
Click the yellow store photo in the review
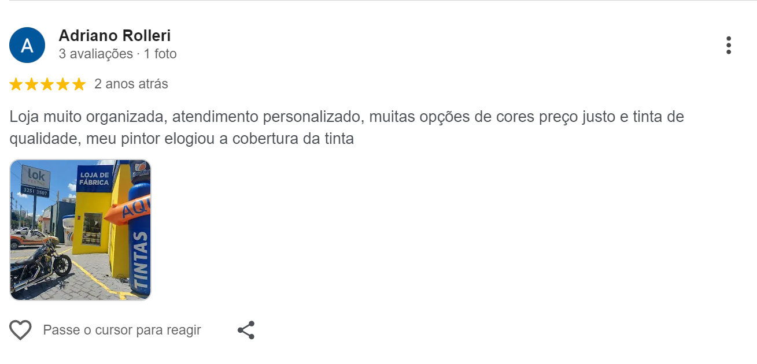[x=80, y=229]
